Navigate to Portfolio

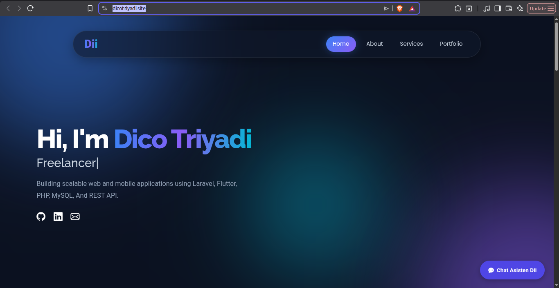(x=451, y=44)
